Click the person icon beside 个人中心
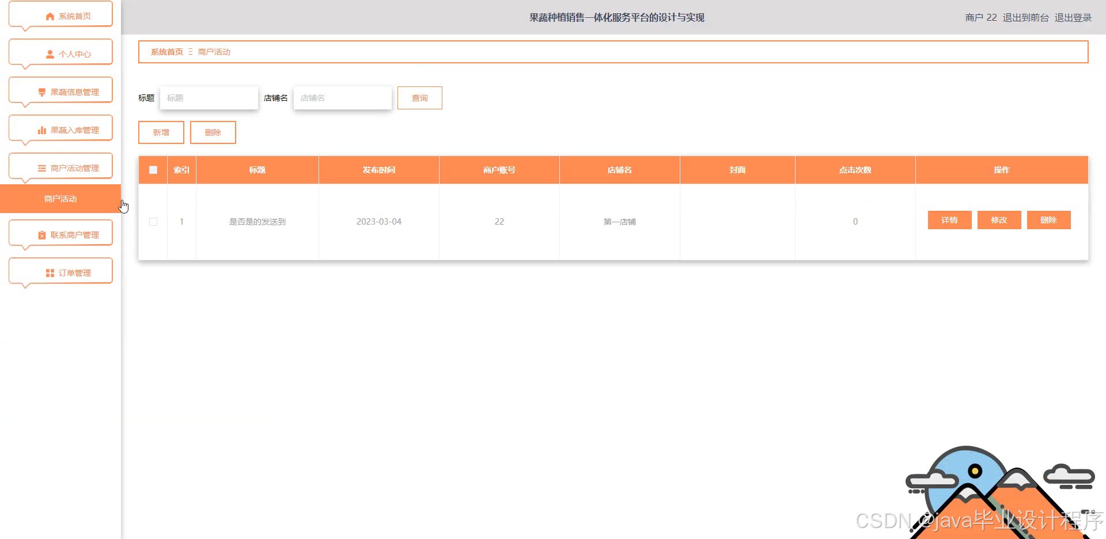Image resolution: width=1106 pixels, height=539 pixels. (50, 54)
